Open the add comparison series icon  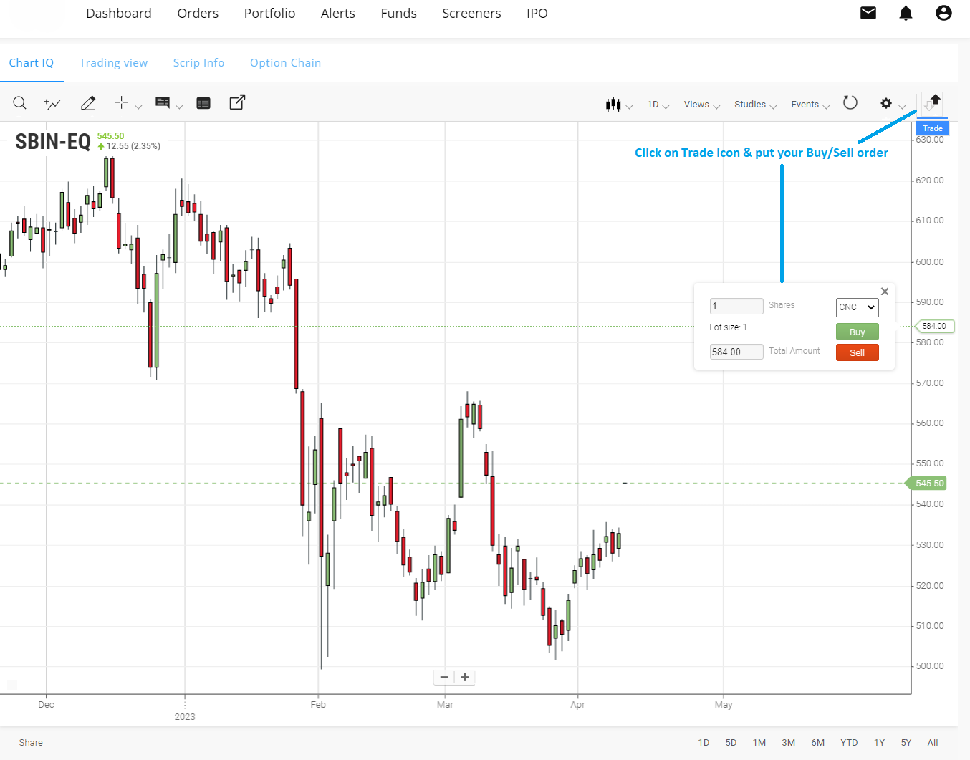click(52, 104)
